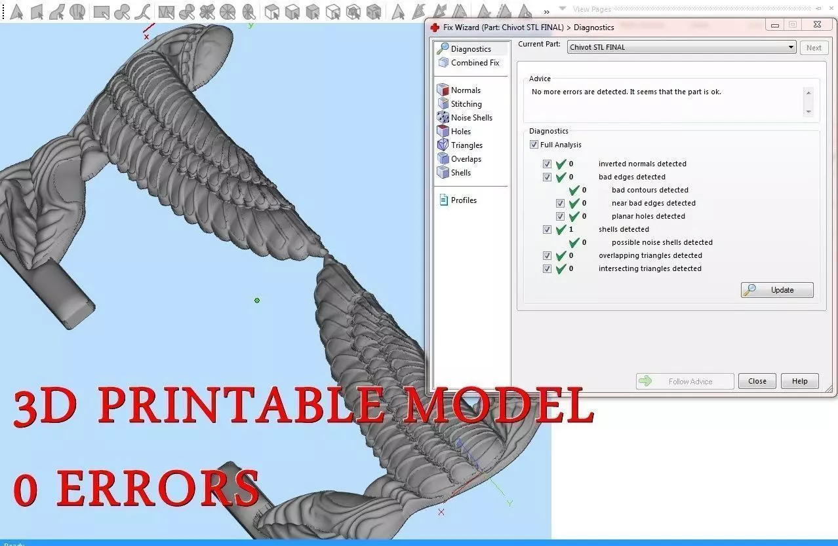Click the zigzag triangle-mesh marking icon
This screenshot has height=546, width=838.
(167, 11)
